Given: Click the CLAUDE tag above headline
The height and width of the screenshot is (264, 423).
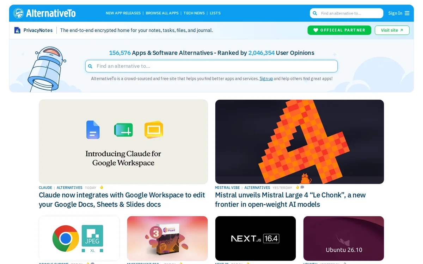Looking at the screenshot, I should 45,188.
